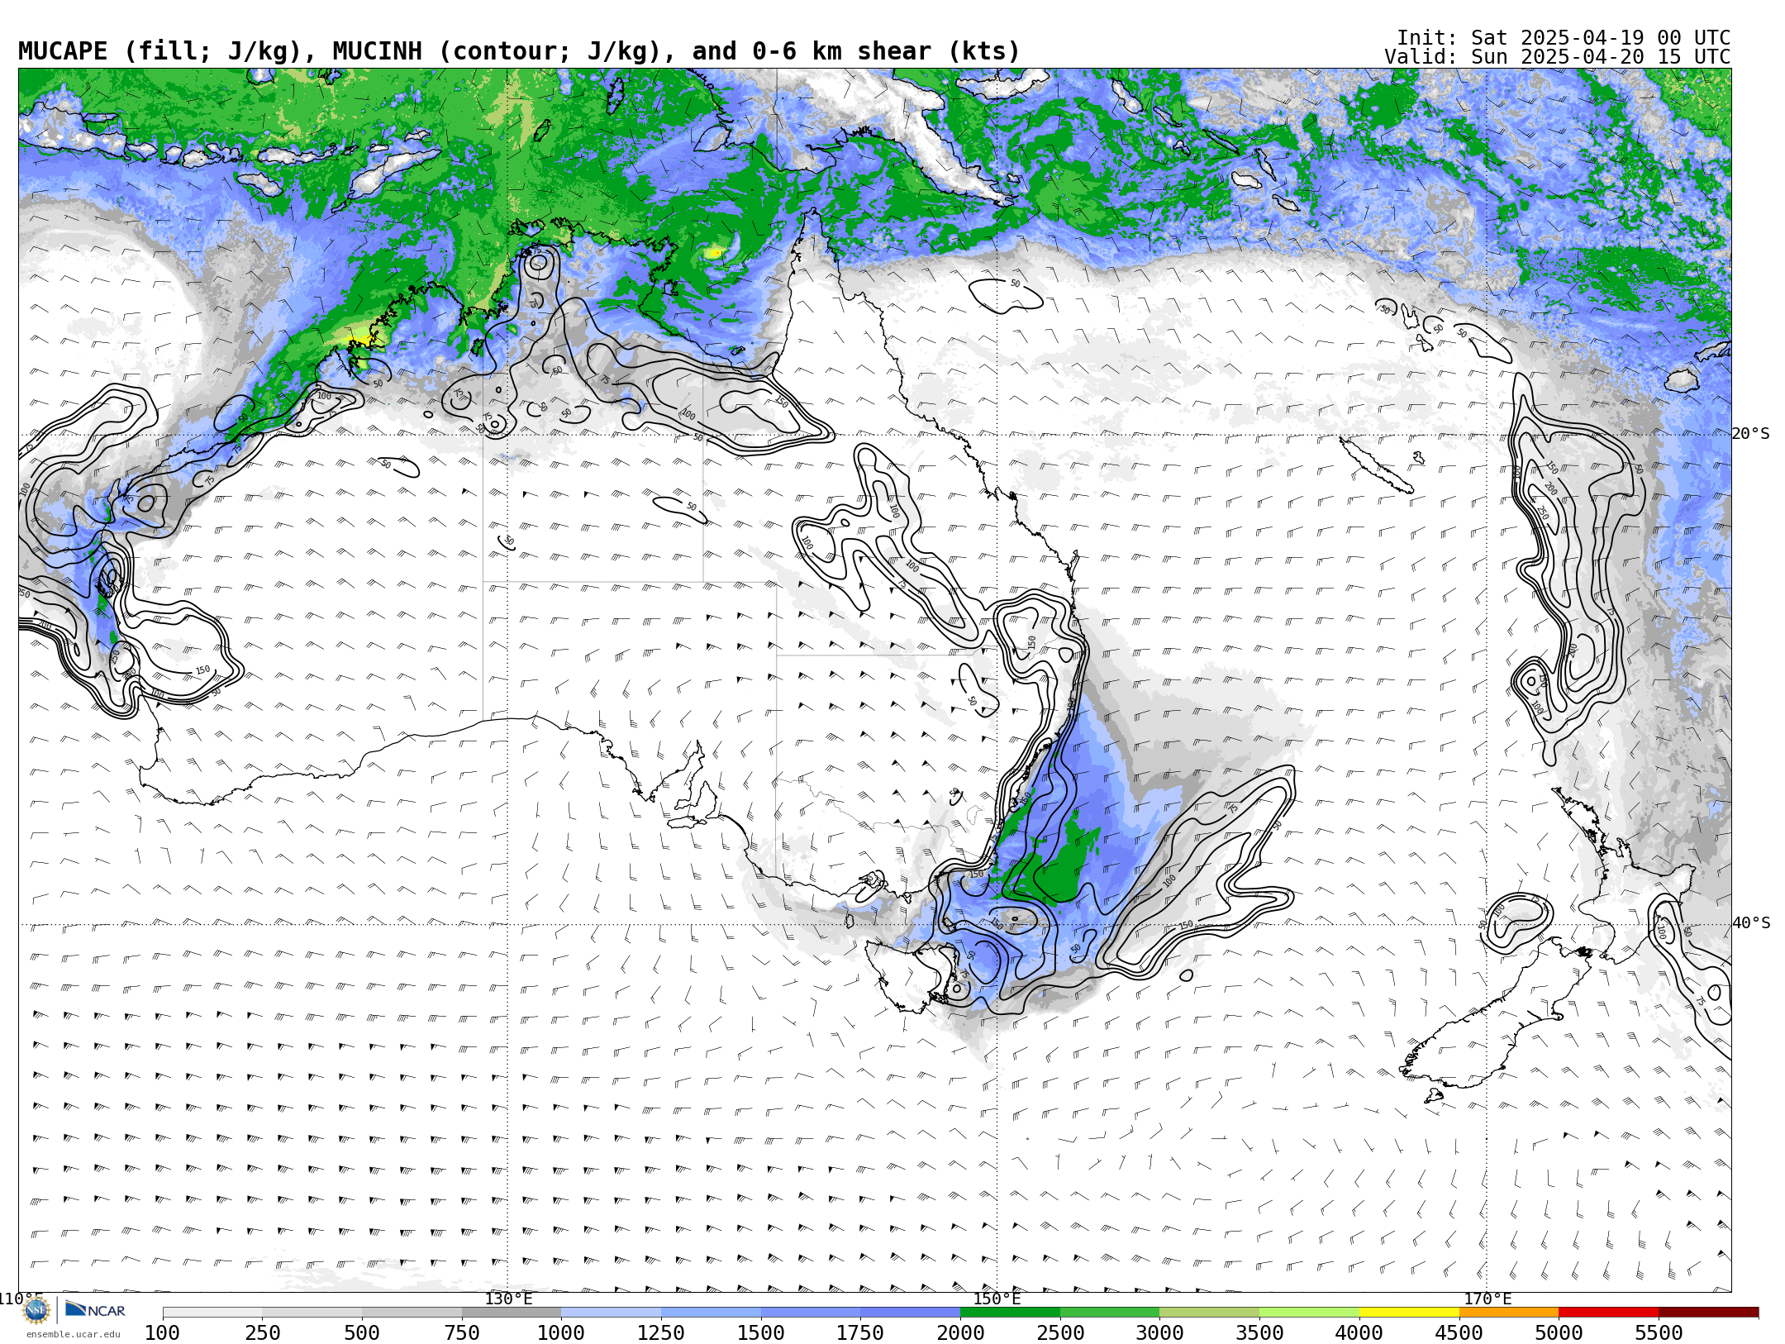This screenshot has width=1785, height=1344.
Task: Pick the yellow swatch between 4000 and 4500
Action: click(1409, 1312)
